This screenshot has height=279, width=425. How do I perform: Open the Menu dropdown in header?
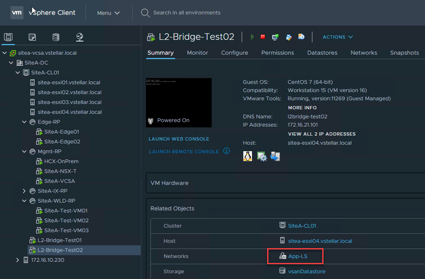[x=109, y=13]
